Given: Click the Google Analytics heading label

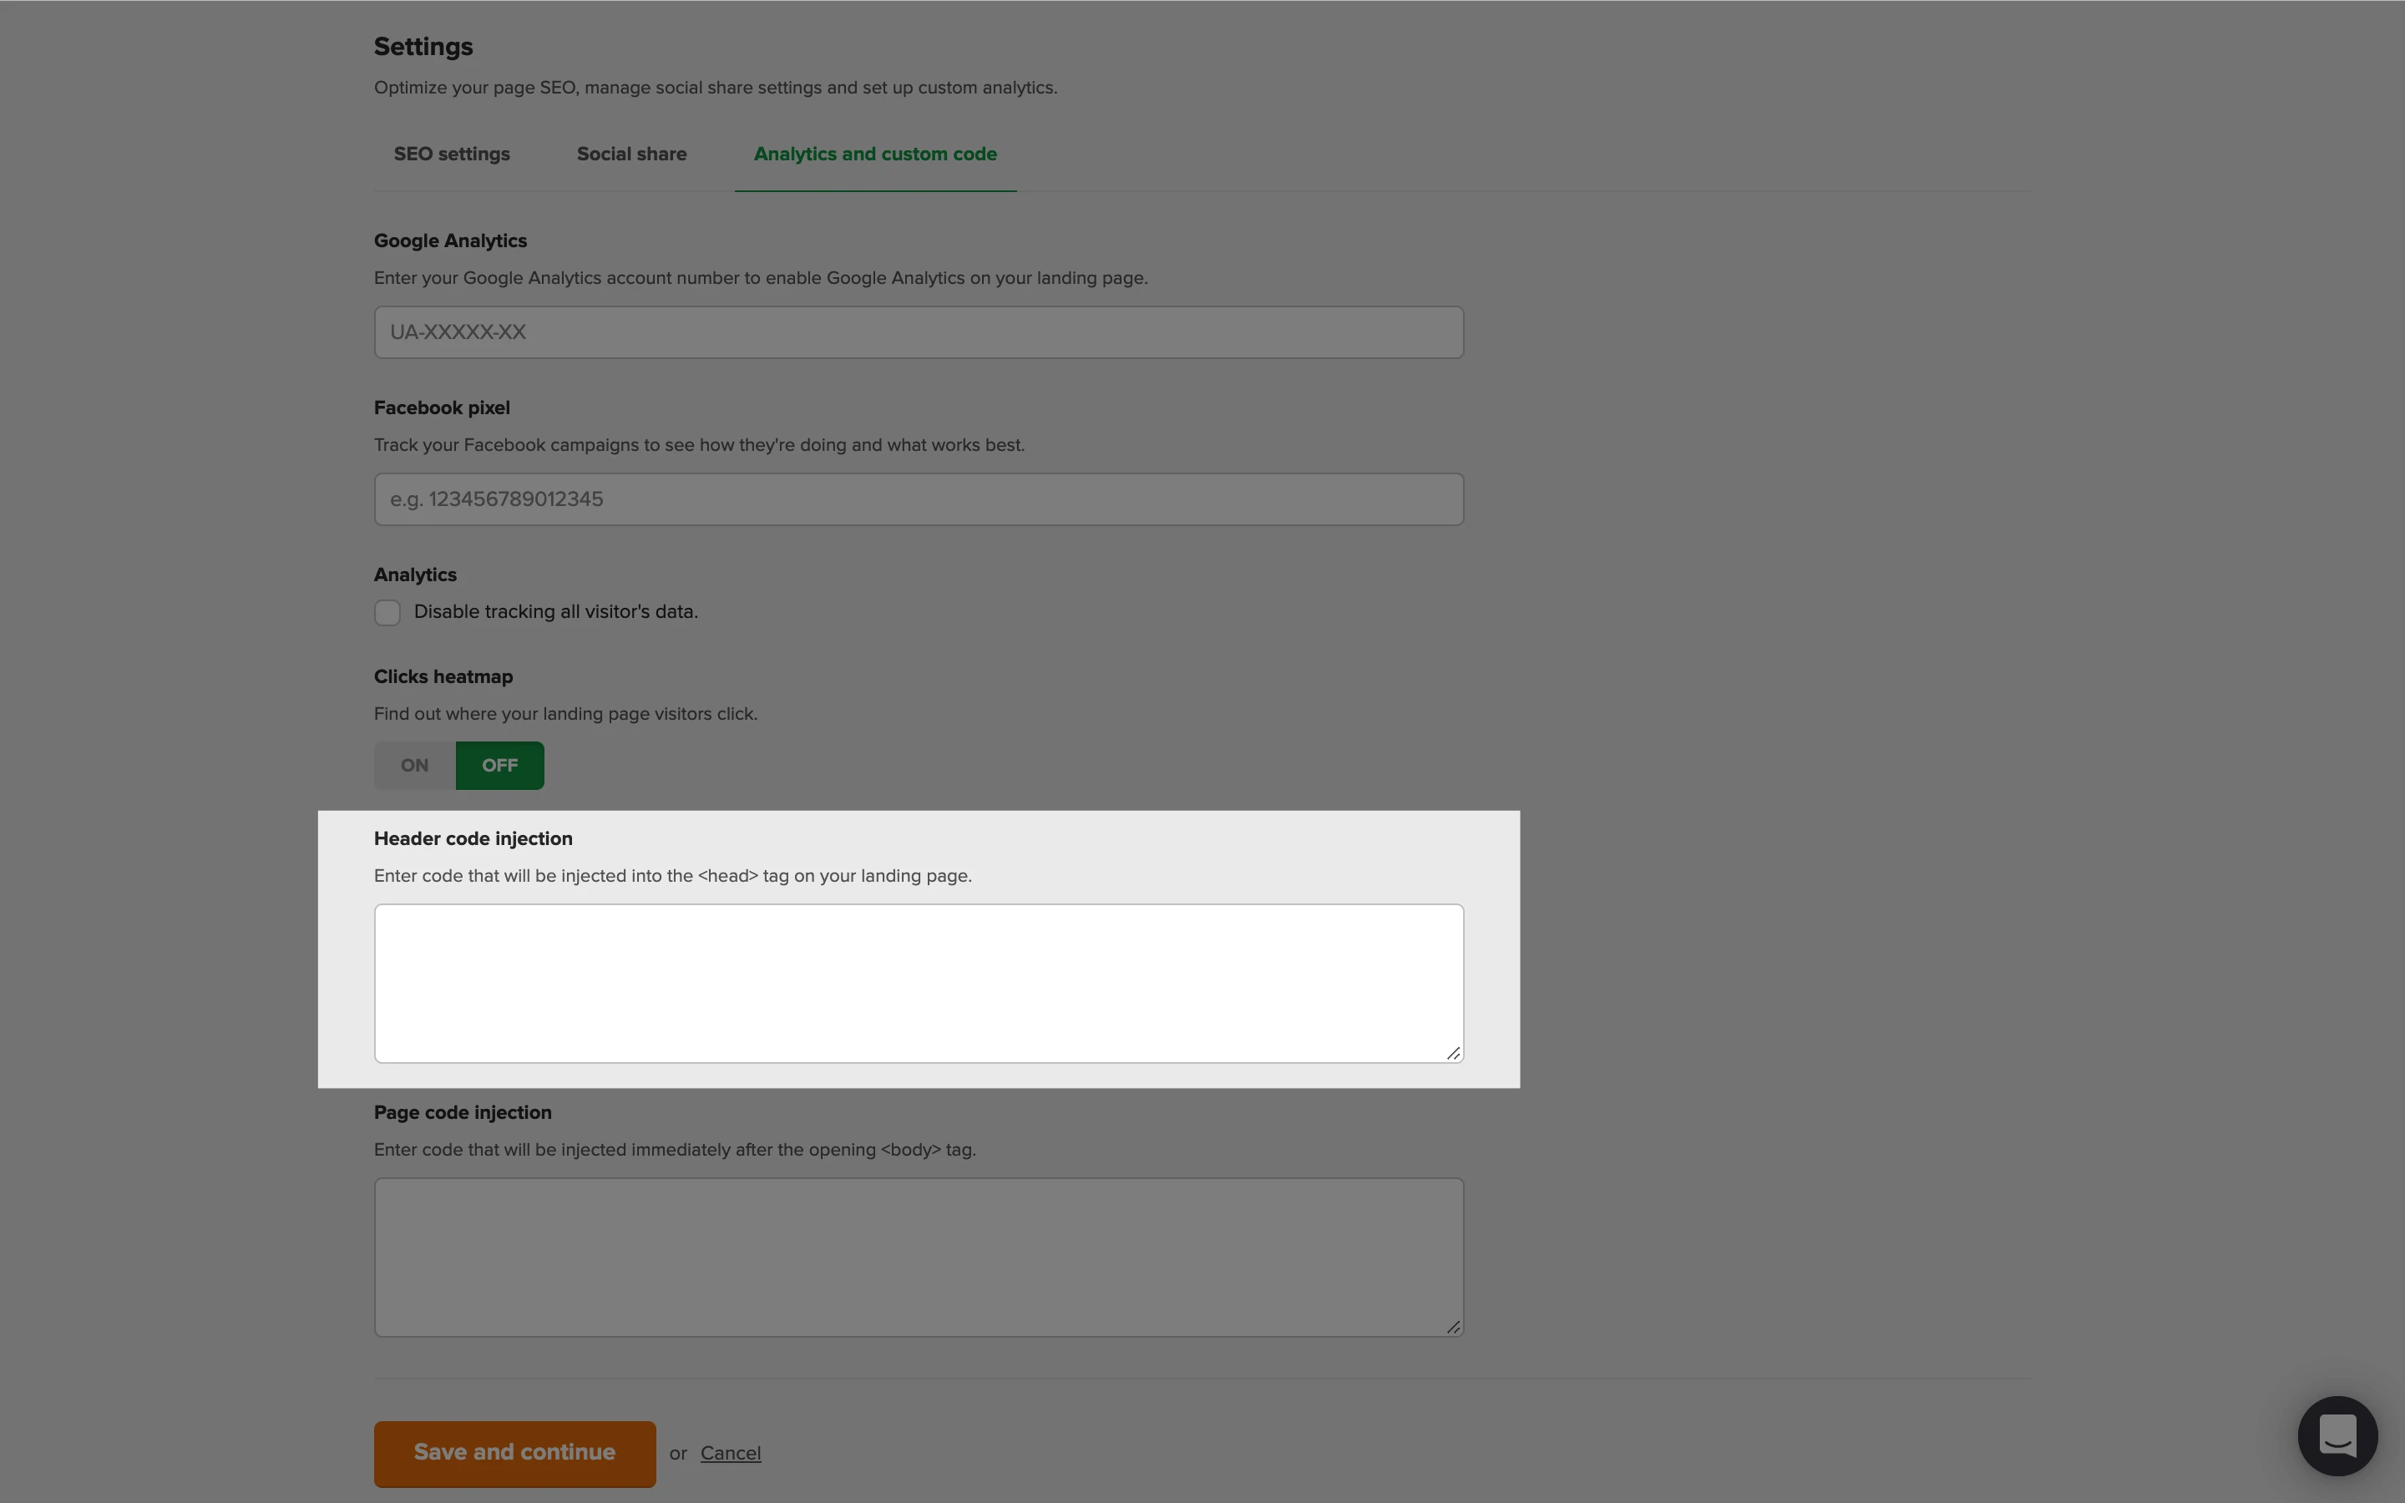Looking at the screenshot, I should tap(450, 240).
